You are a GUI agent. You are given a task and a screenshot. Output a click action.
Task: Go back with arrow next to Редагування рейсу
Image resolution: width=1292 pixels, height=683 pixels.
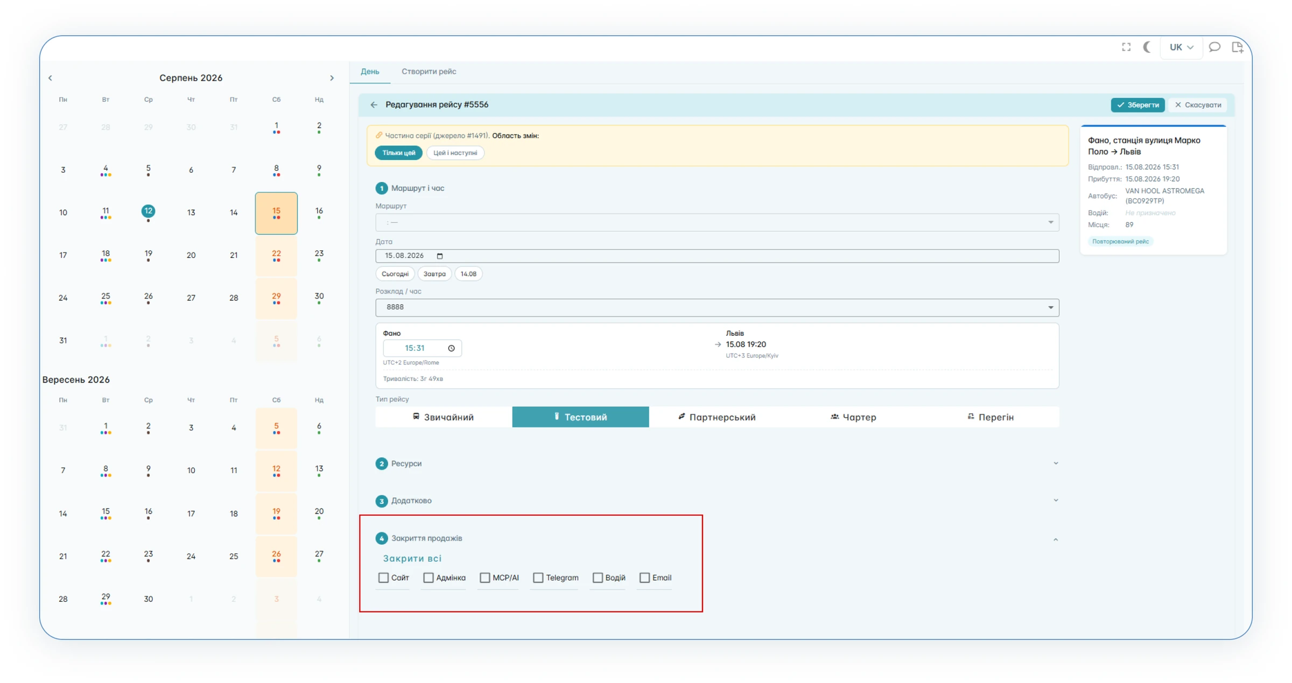click(x=374, y=105)
